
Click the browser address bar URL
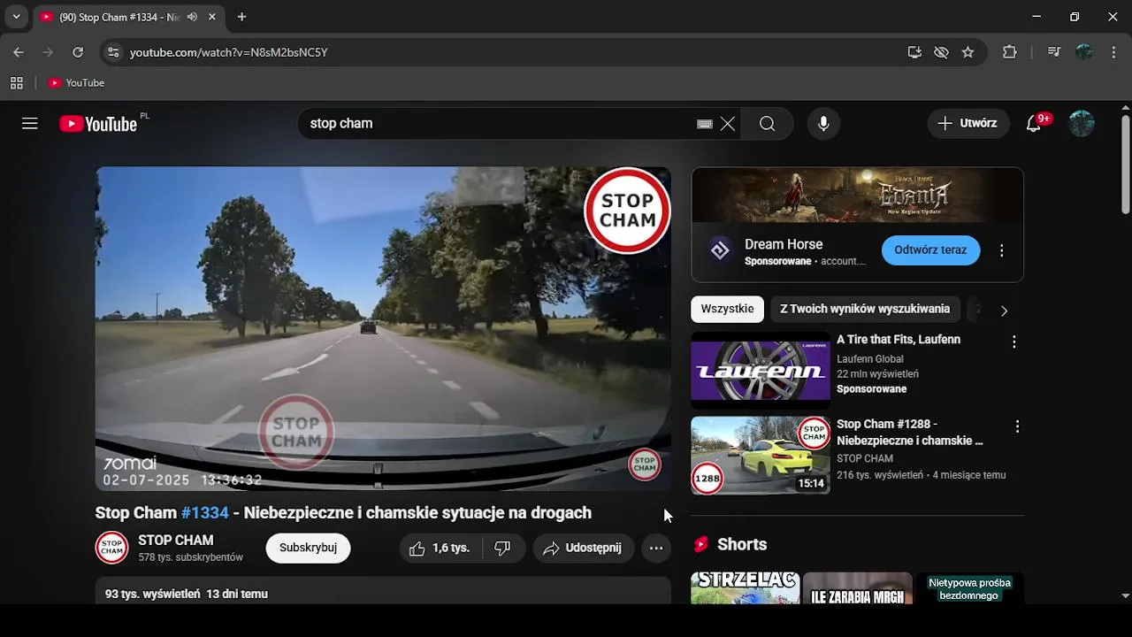tap(229, 52)
